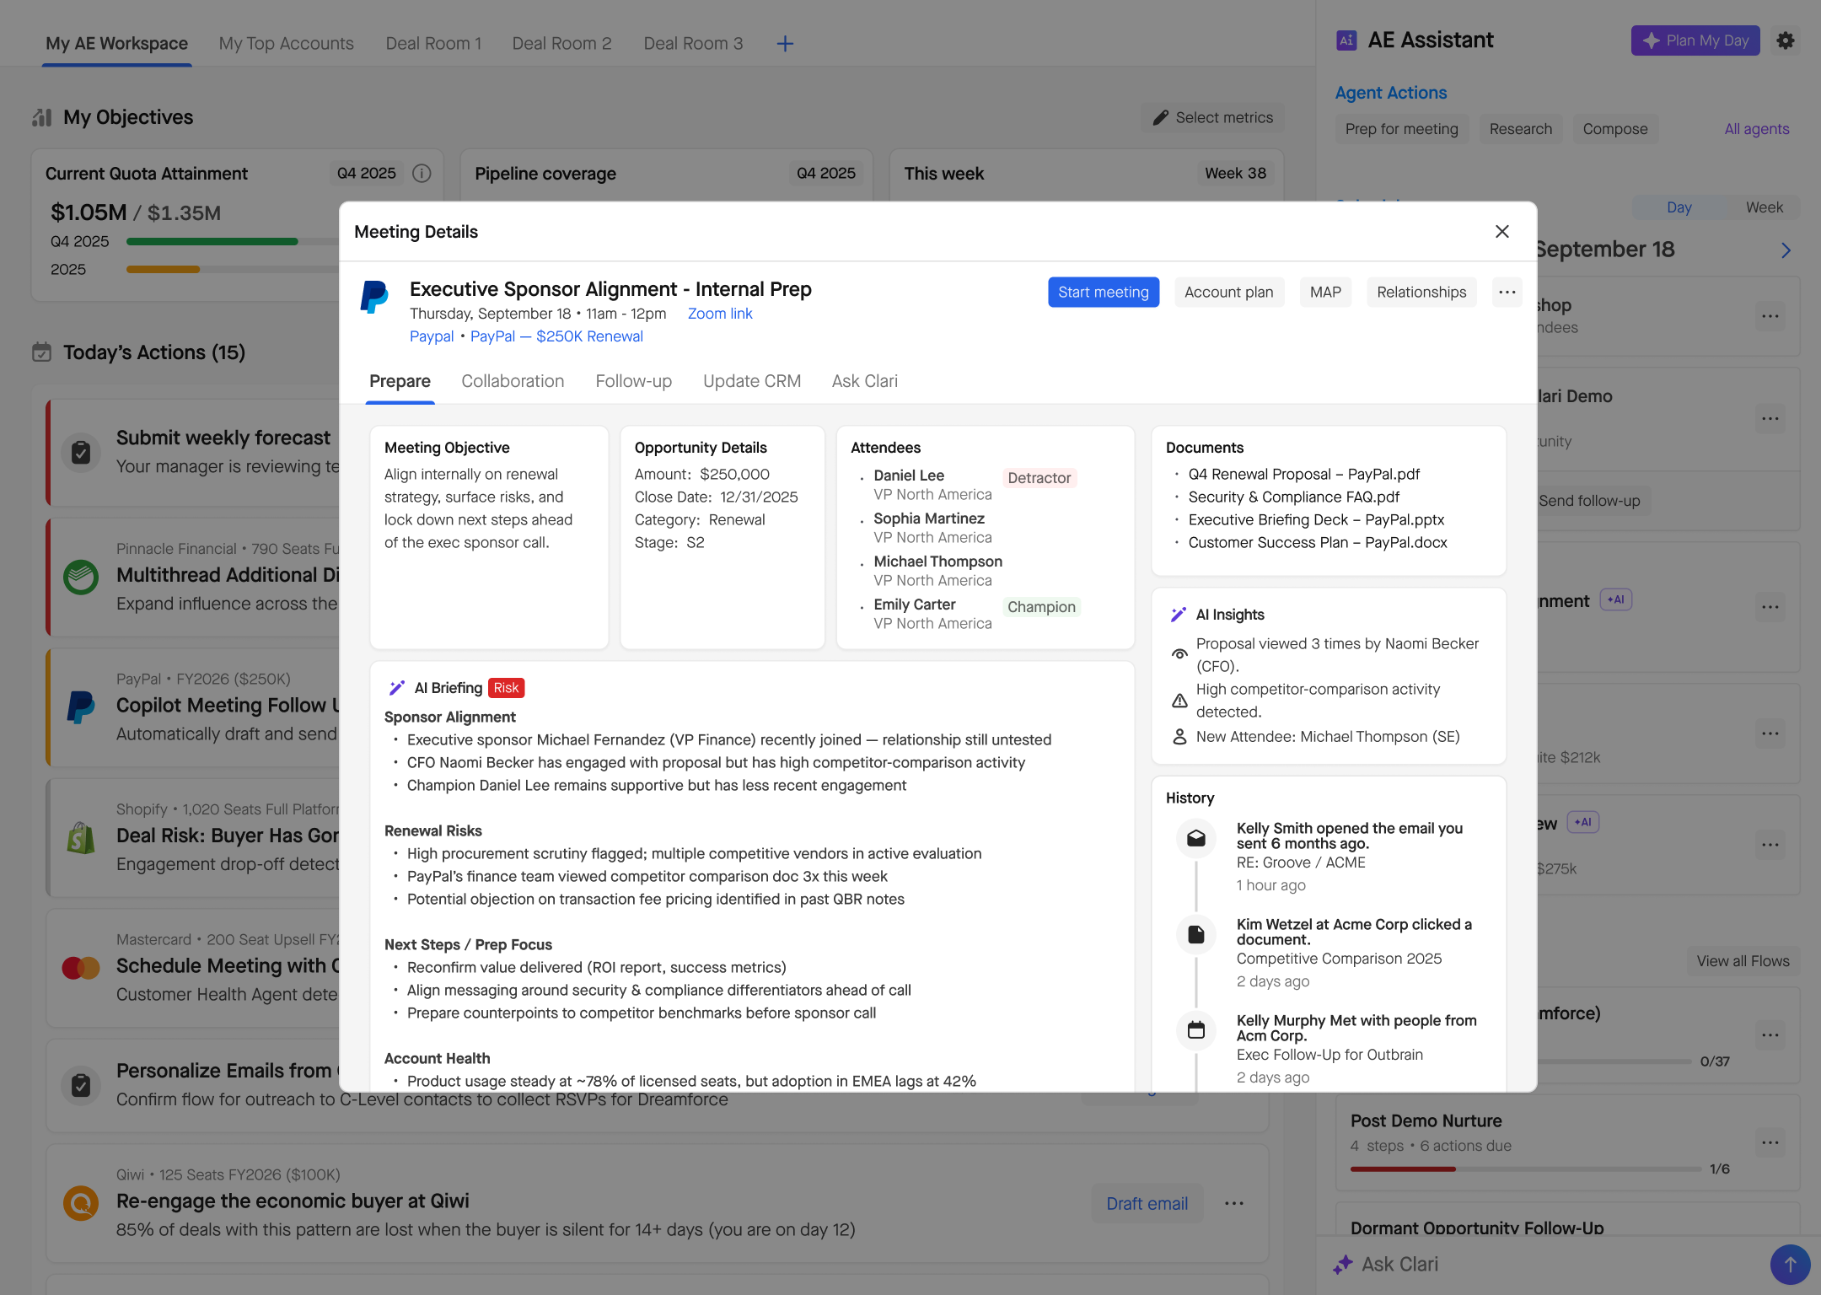The width and height of the screenshot is (1821, 1295).
Task: Open the more options ellipsis in meeting header
Action: click(x=1507, y=292)
